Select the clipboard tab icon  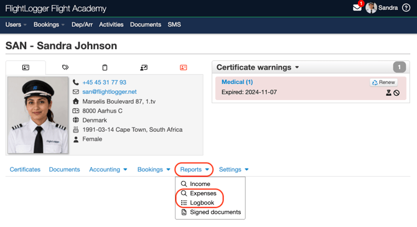point(105,68)
